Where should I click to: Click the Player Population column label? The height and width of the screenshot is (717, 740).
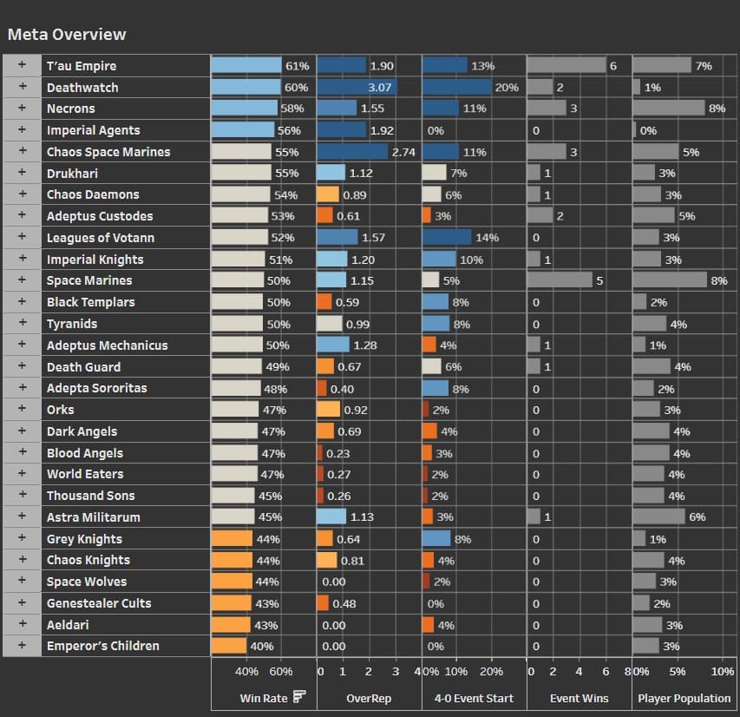click(x=684, y=698)
